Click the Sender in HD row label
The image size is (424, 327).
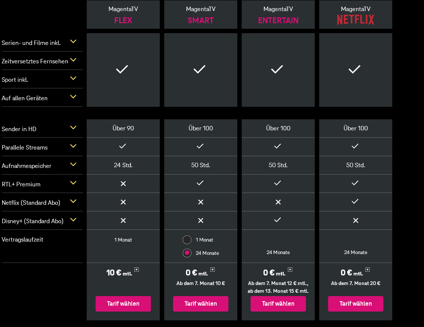[19, 129]
